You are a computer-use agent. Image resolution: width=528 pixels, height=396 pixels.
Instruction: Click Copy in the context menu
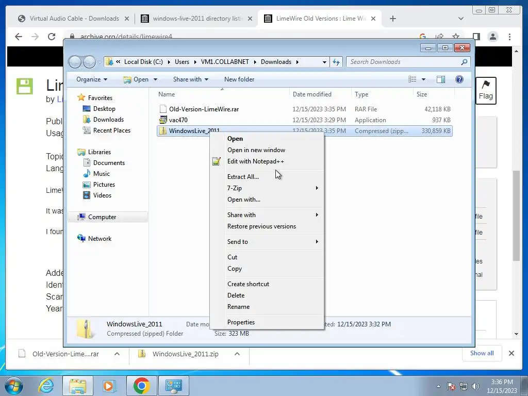235,269
